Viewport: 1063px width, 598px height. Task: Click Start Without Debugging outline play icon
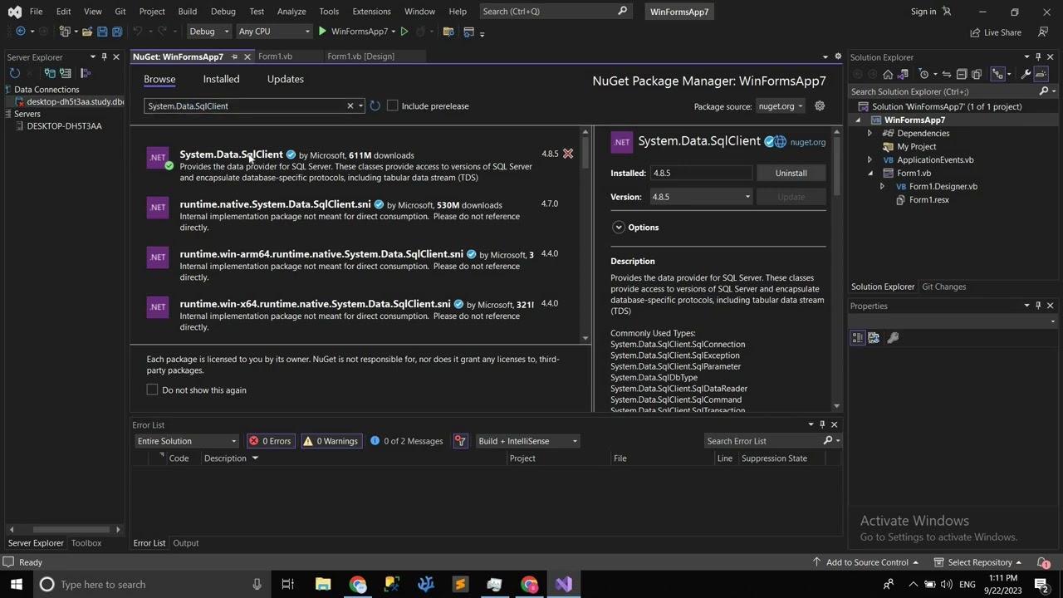(404, 32)
